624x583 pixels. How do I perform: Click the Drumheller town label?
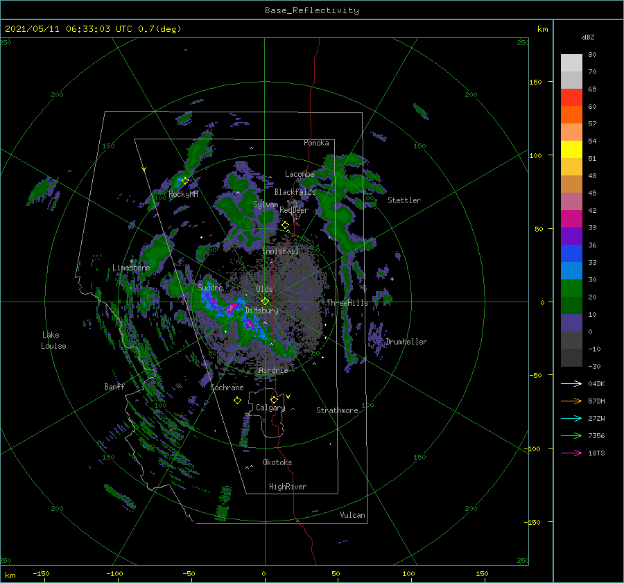coord(406,342)
